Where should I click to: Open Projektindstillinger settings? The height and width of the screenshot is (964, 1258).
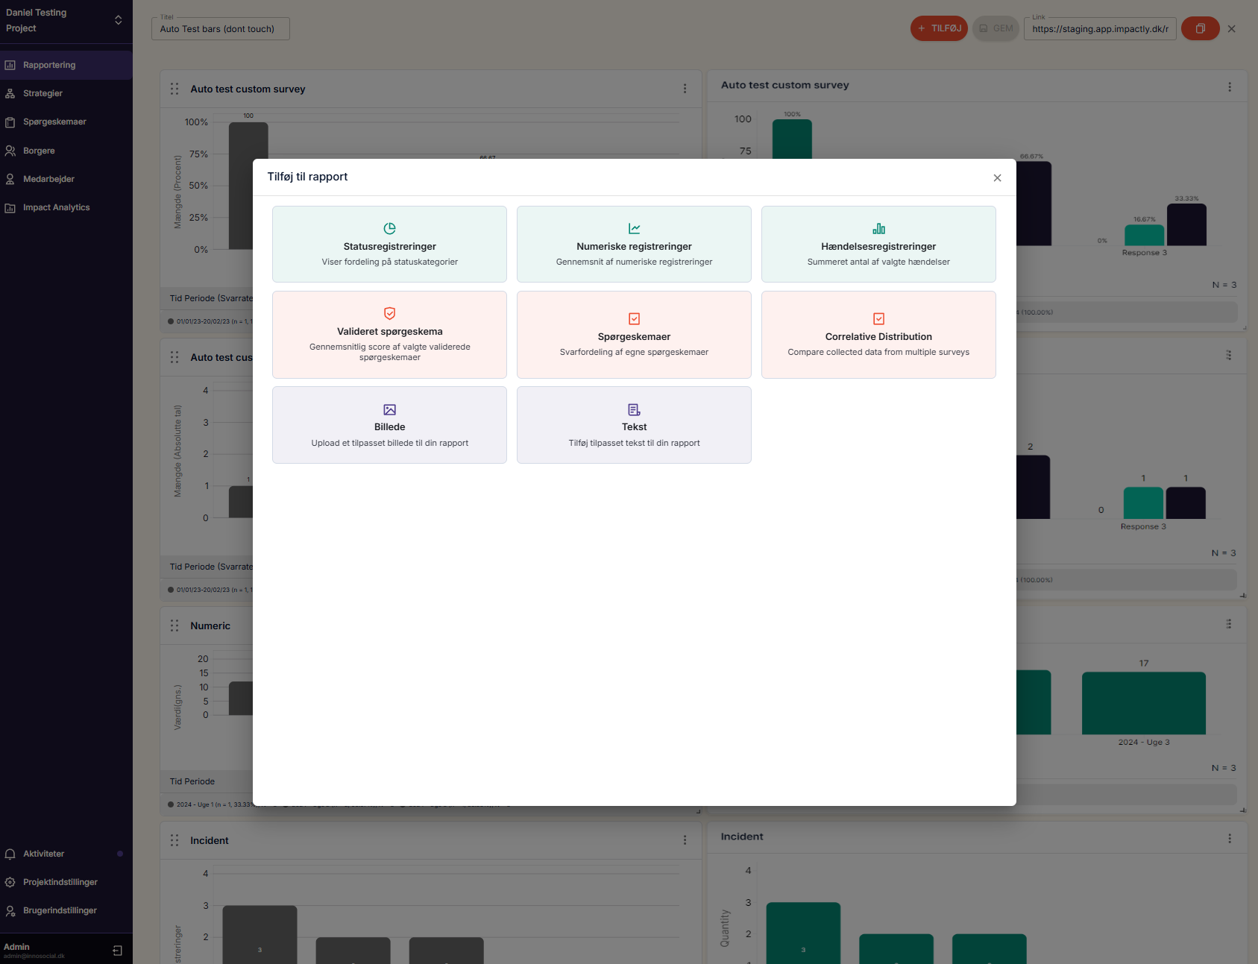click(x=66, y=882)
